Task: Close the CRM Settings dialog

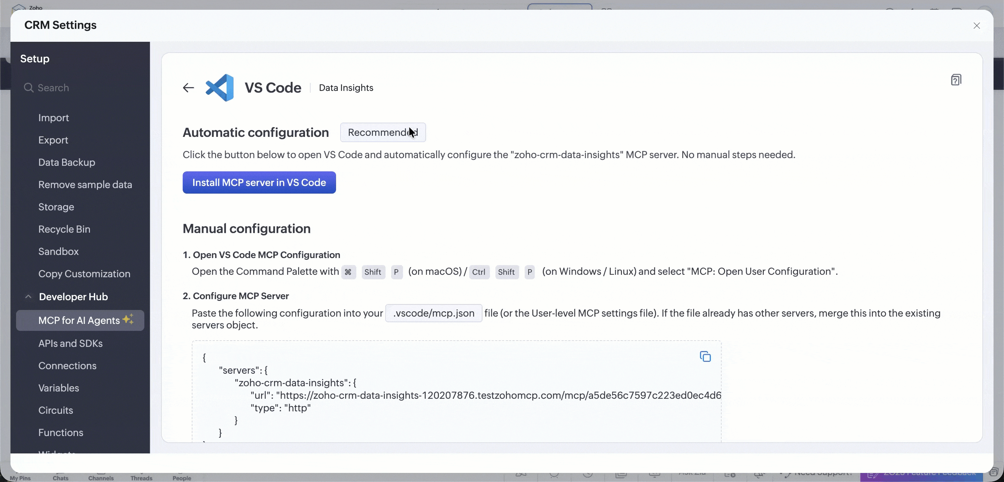Action: click(x=976, y=26)
